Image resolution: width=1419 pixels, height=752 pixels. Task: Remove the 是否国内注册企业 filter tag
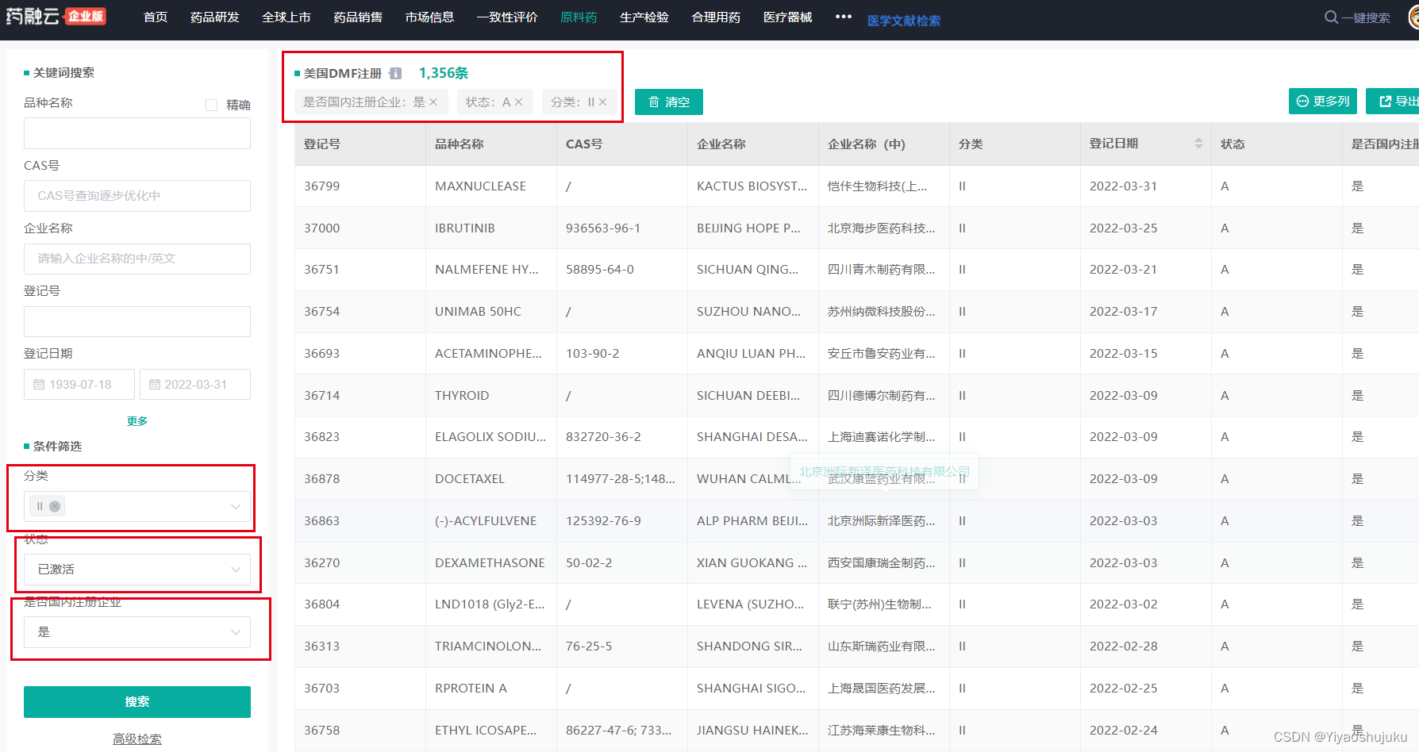(x=433, y=102)
